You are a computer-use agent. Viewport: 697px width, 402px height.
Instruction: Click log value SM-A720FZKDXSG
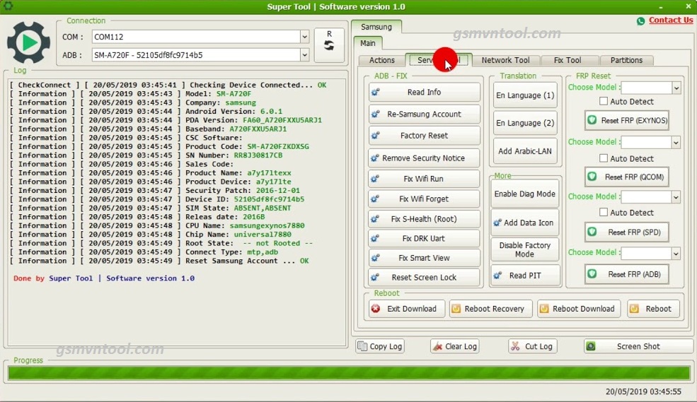278,146
